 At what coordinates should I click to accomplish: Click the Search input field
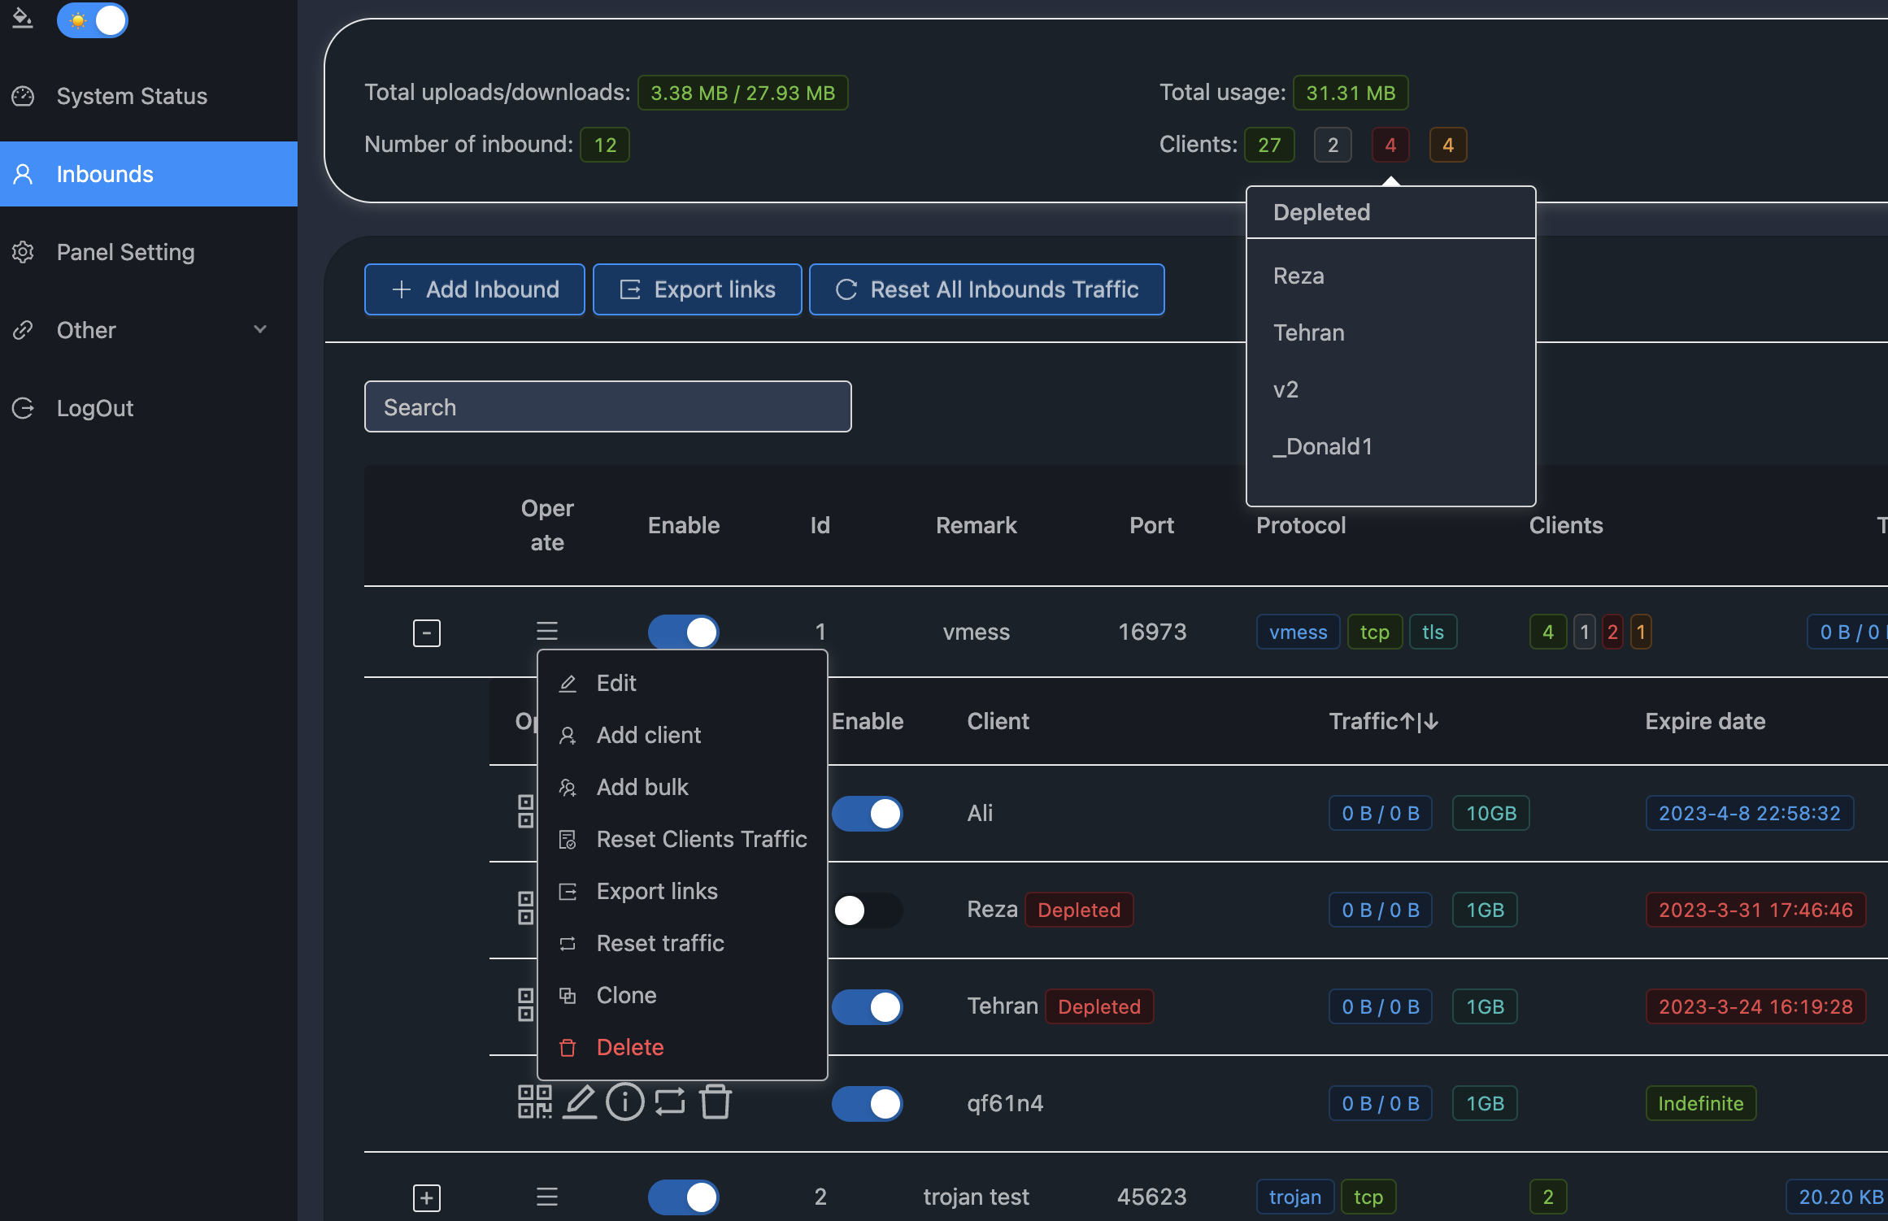click(607, 406)
